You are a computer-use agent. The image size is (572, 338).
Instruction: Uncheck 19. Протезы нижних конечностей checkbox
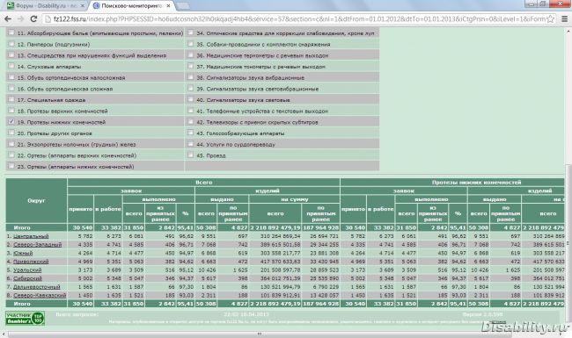coord(11,121)
